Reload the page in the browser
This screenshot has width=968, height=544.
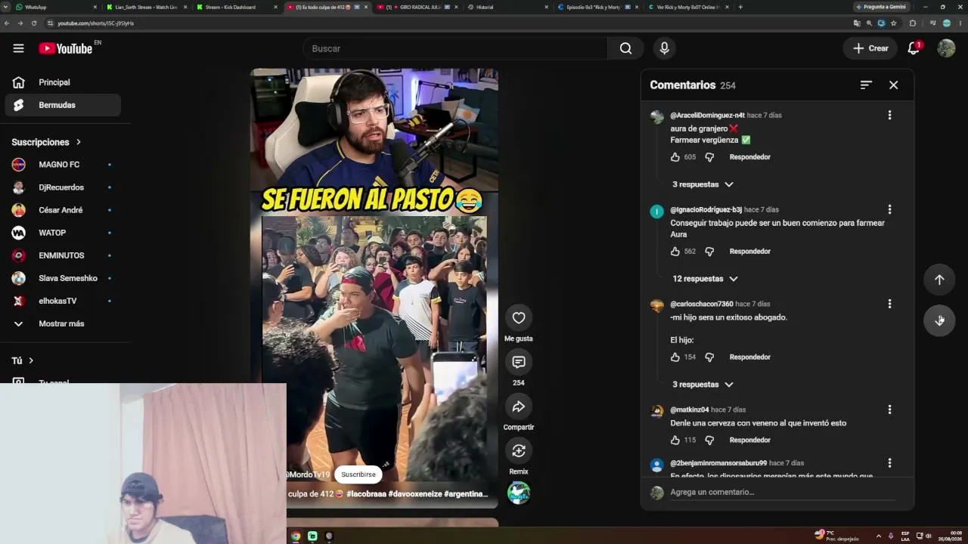[34, 23]
